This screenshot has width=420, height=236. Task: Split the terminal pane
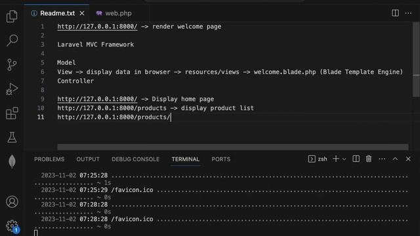(356, 159)
